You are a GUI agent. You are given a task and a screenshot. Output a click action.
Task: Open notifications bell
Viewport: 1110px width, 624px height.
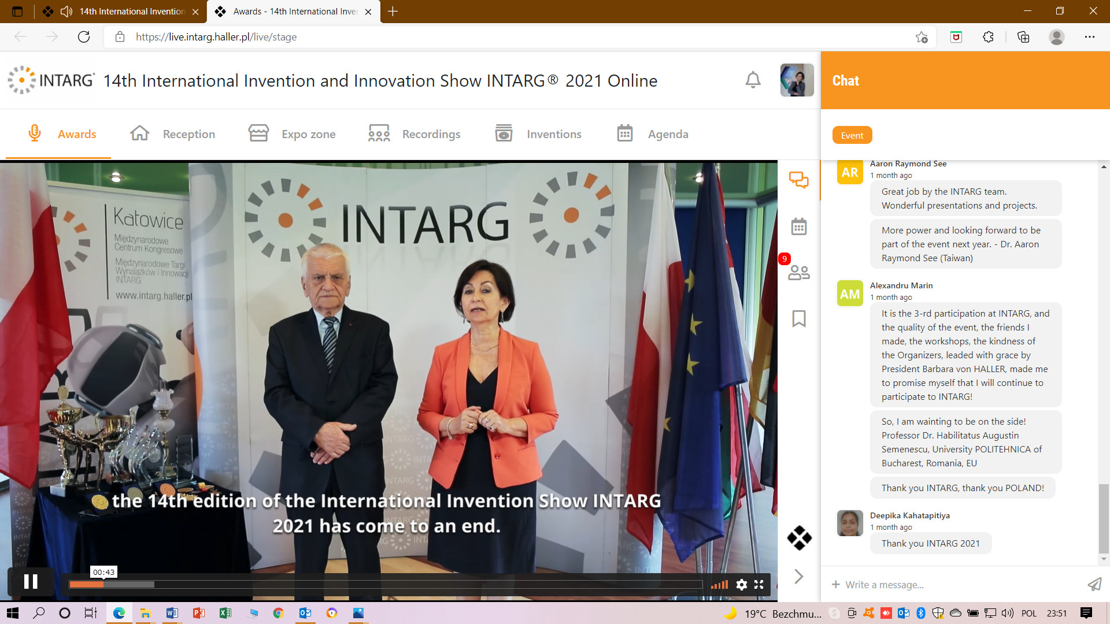pos(753,80)
